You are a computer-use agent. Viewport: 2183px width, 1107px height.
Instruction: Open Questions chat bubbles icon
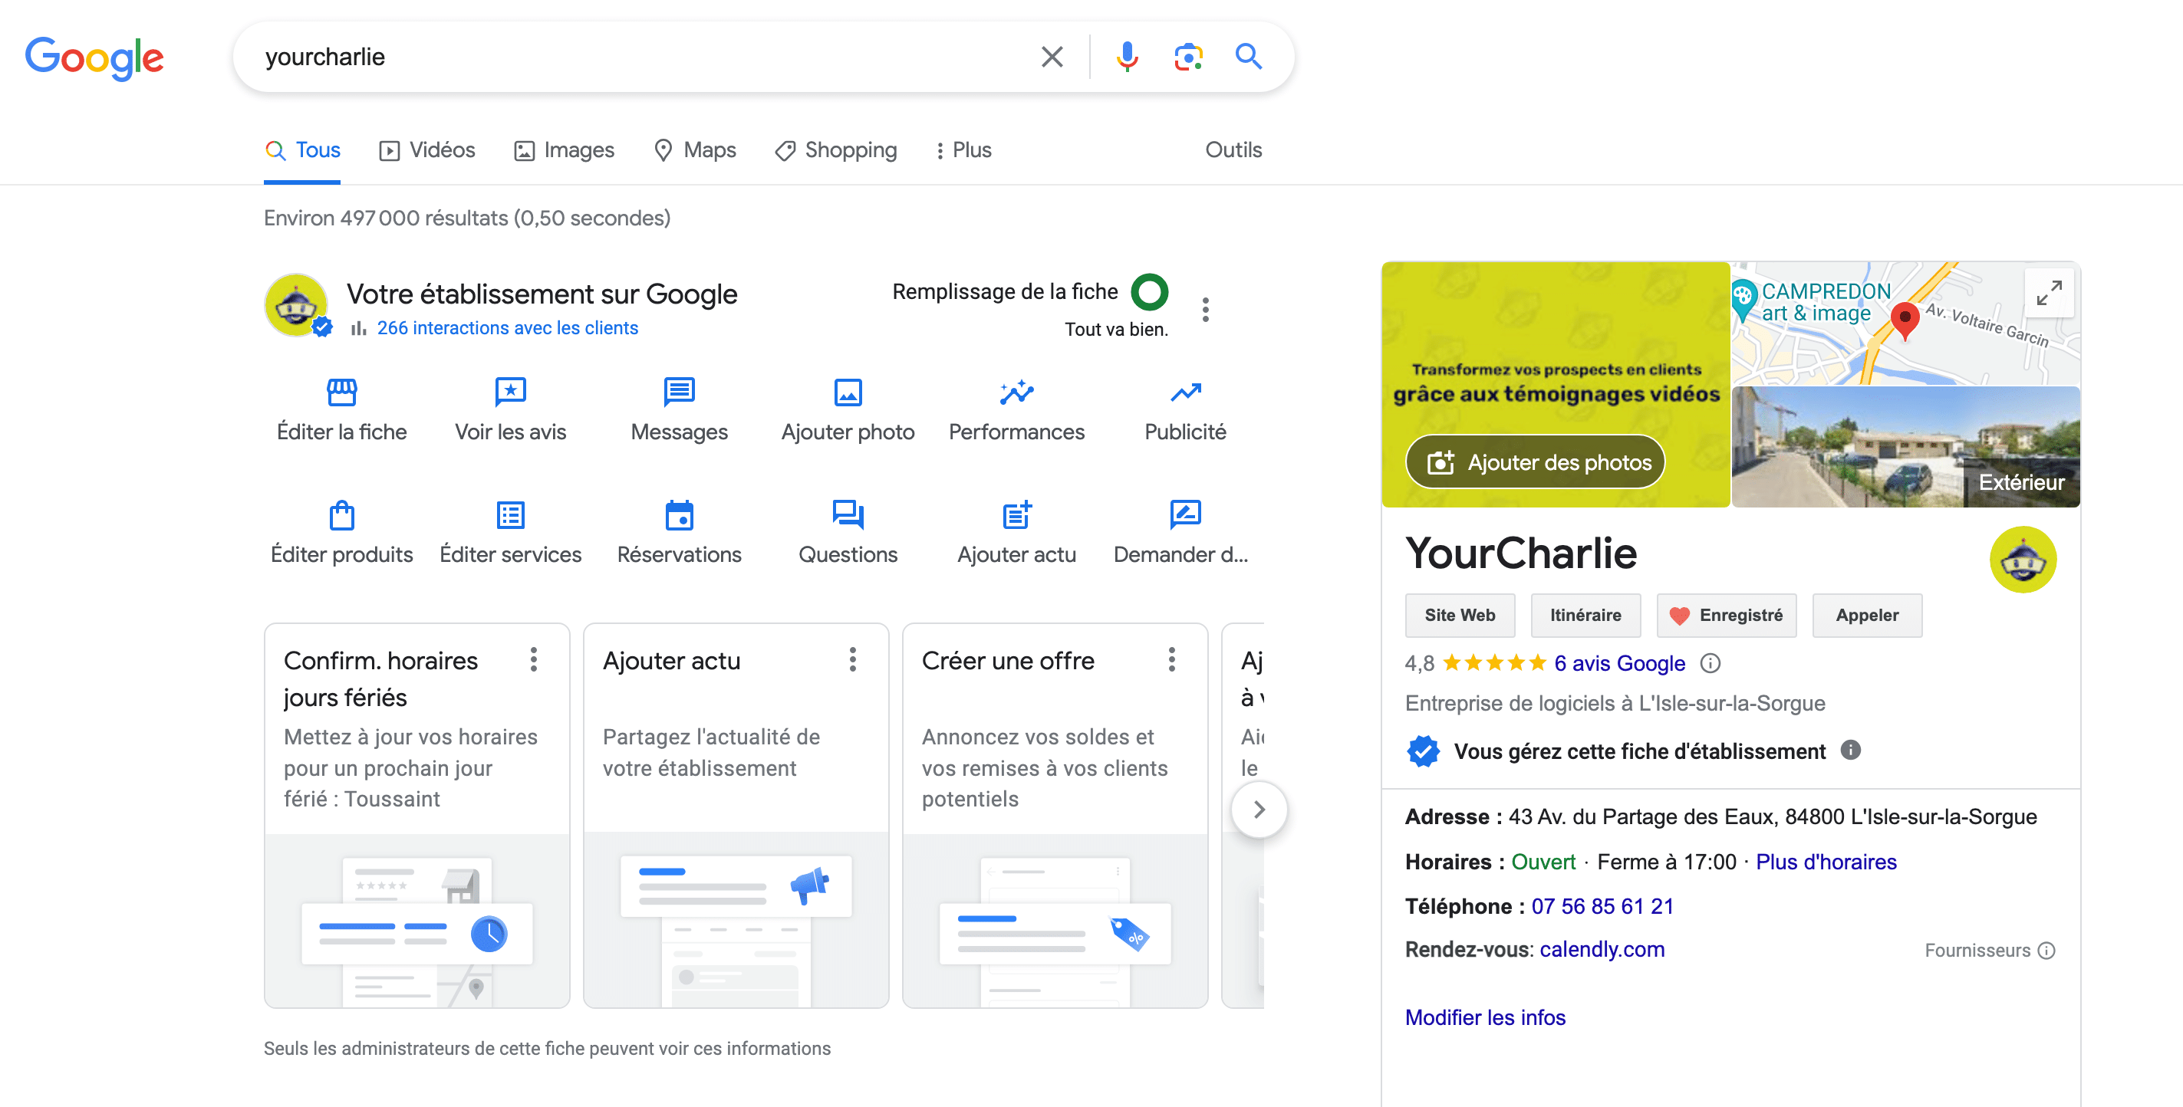[x=848, y=515]
